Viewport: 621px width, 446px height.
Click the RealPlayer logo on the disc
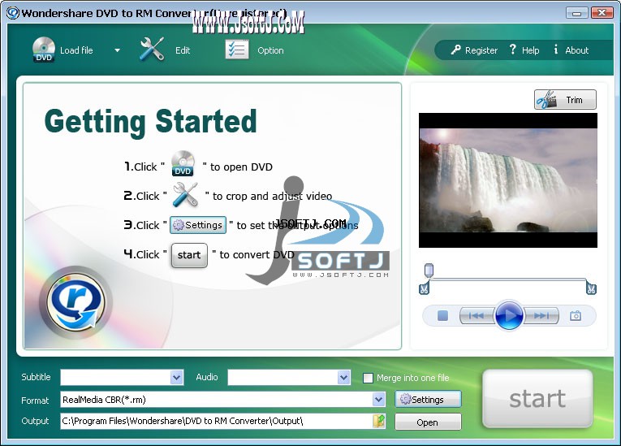click(x=75, y=303)
